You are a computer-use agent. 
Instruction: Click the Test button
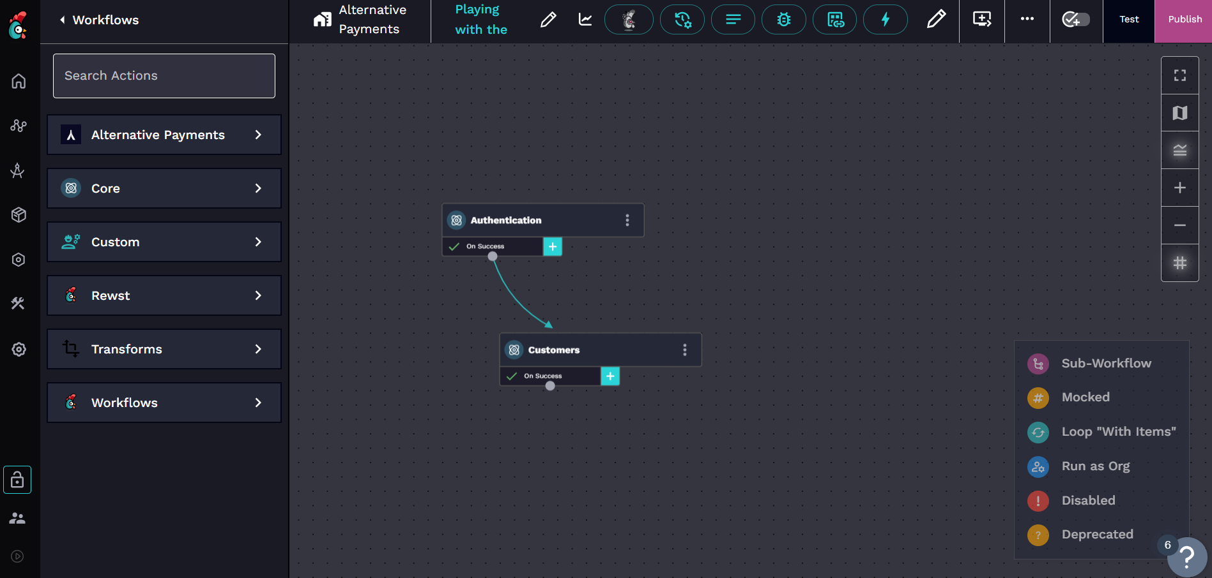pos(1128,20)
